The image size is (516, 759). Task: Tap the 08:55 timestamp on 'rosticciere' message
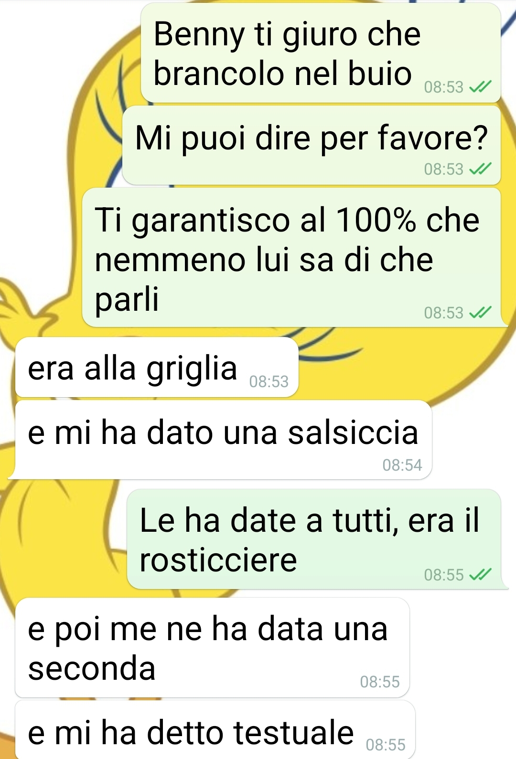tap(444, 575)
